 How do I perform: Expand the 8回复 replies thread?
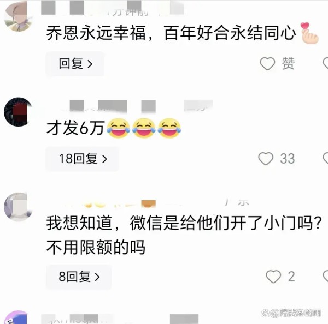[79, 277]
